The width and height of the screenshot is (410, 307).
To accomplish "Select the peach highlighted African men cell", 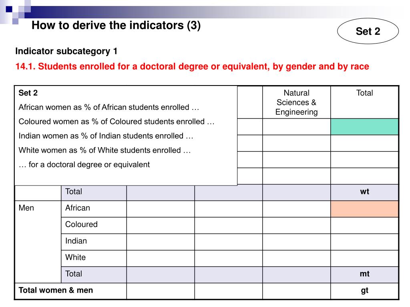I will 364,209.
